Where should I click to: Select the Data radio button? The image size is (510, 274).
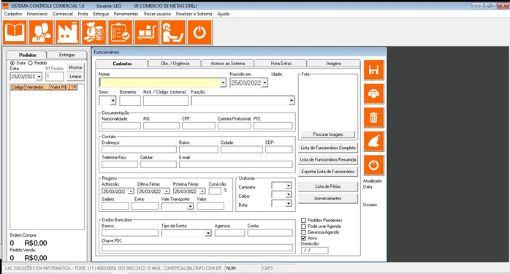[x=12, y=63]
